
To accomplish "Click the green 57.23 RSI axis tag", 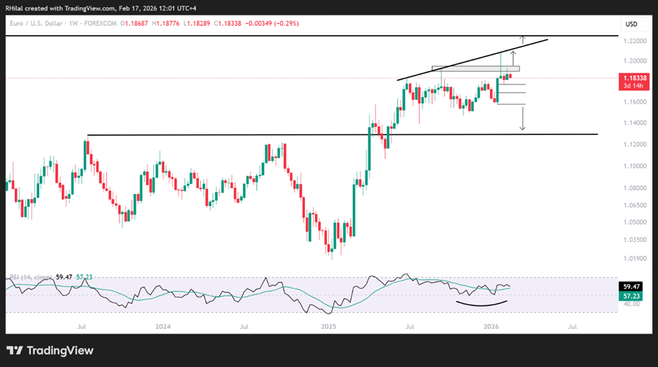I will click(x=631, y=296).
